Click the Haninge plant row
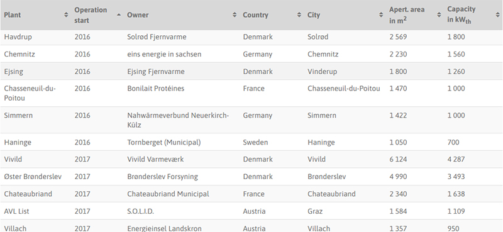 coord(251,142)
